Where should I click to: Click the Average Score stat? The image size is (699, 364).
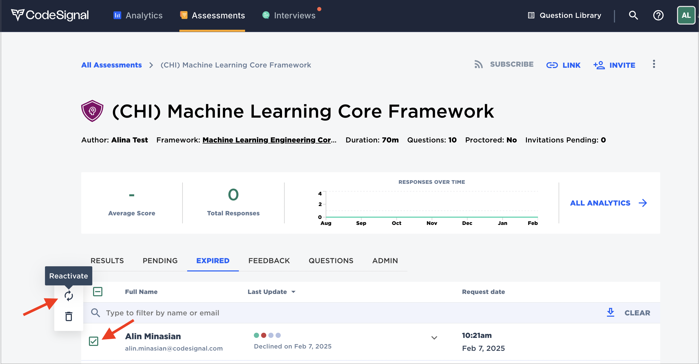click(132, 202)
